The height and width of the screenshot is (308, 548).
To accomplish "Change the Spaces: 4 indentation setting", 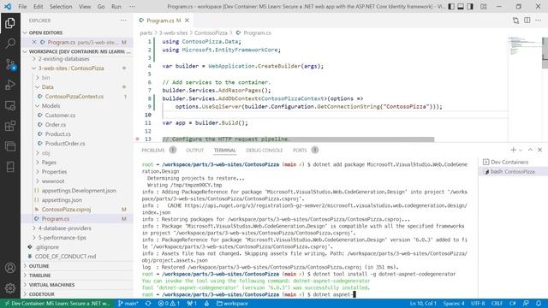I will click(454, 304).
